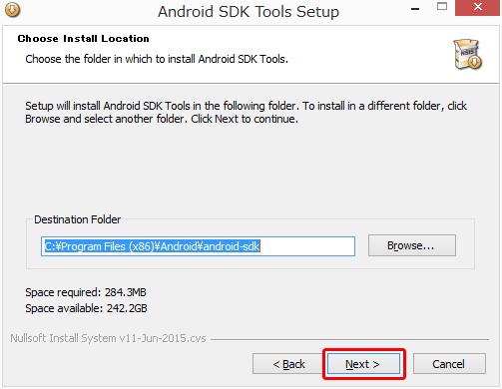Click the Choose Install Location heading
502x389 pixels.
pos(83,39)
